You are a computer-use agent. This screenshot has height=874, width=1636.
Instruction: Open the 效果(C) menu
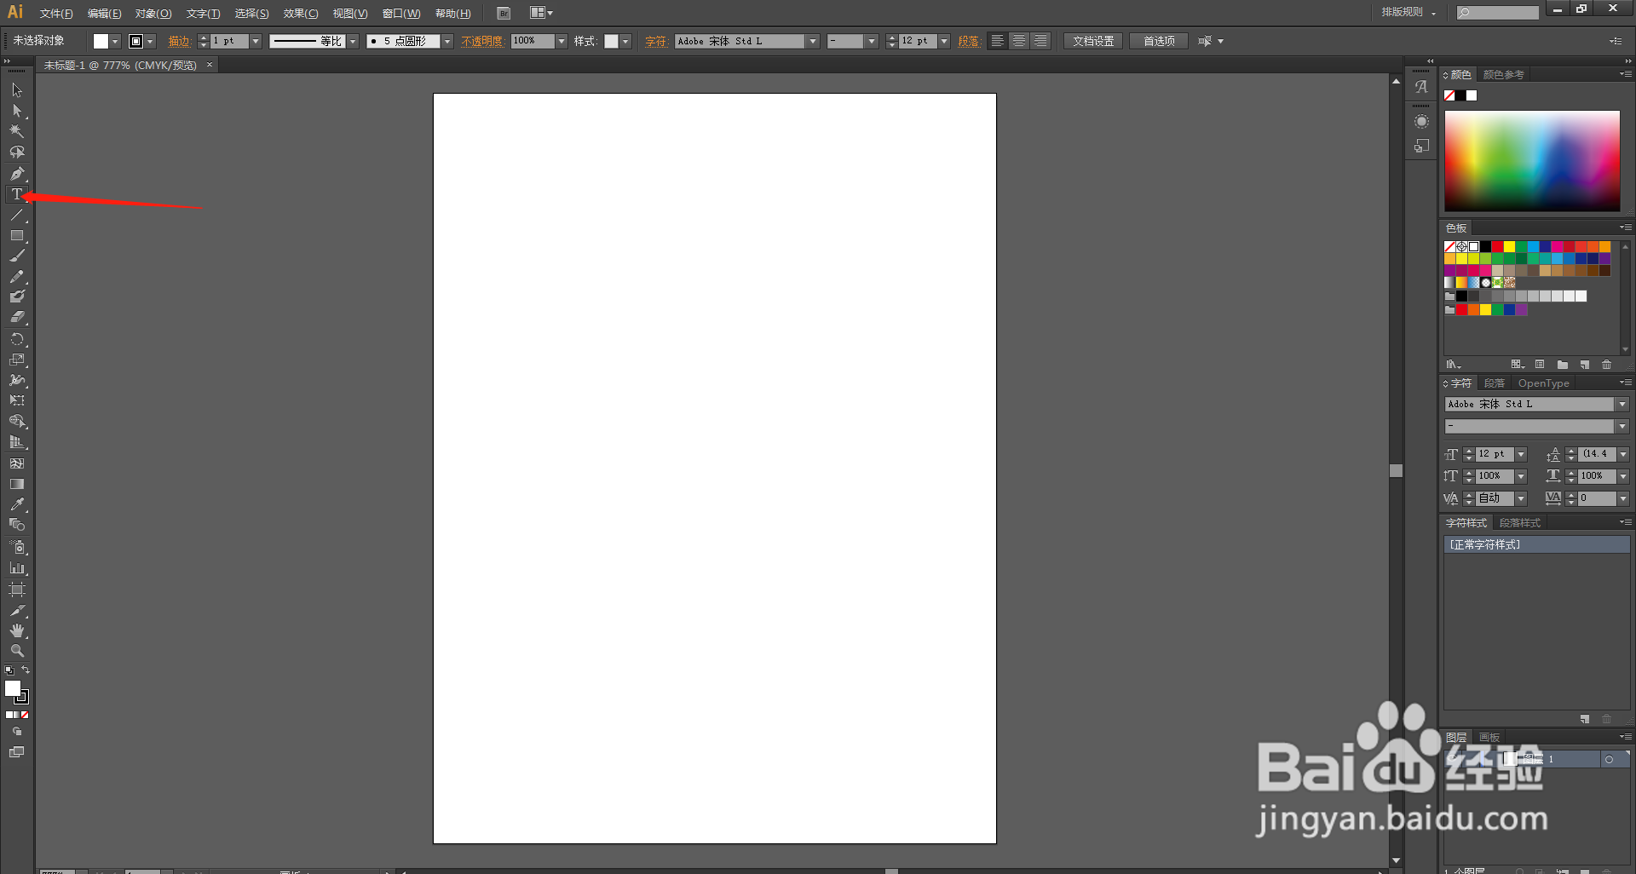pos(301,14)
